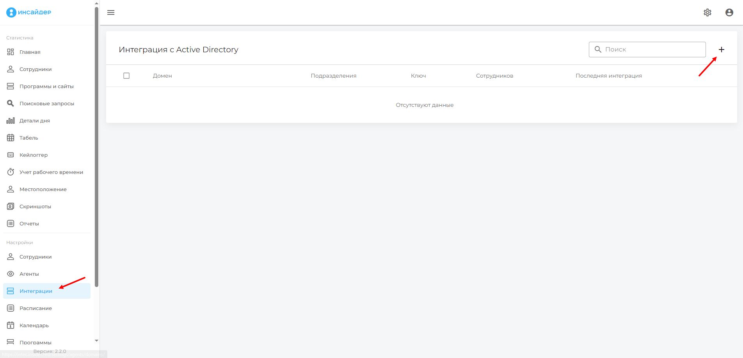This screenshot has width=743, height=358.
Task: Select all rows checkbox in table header
Action: [x=126, y=76]
